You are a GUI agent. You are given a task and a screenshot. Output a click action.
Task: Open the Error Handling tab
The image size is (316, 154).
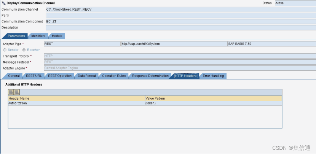213,76
